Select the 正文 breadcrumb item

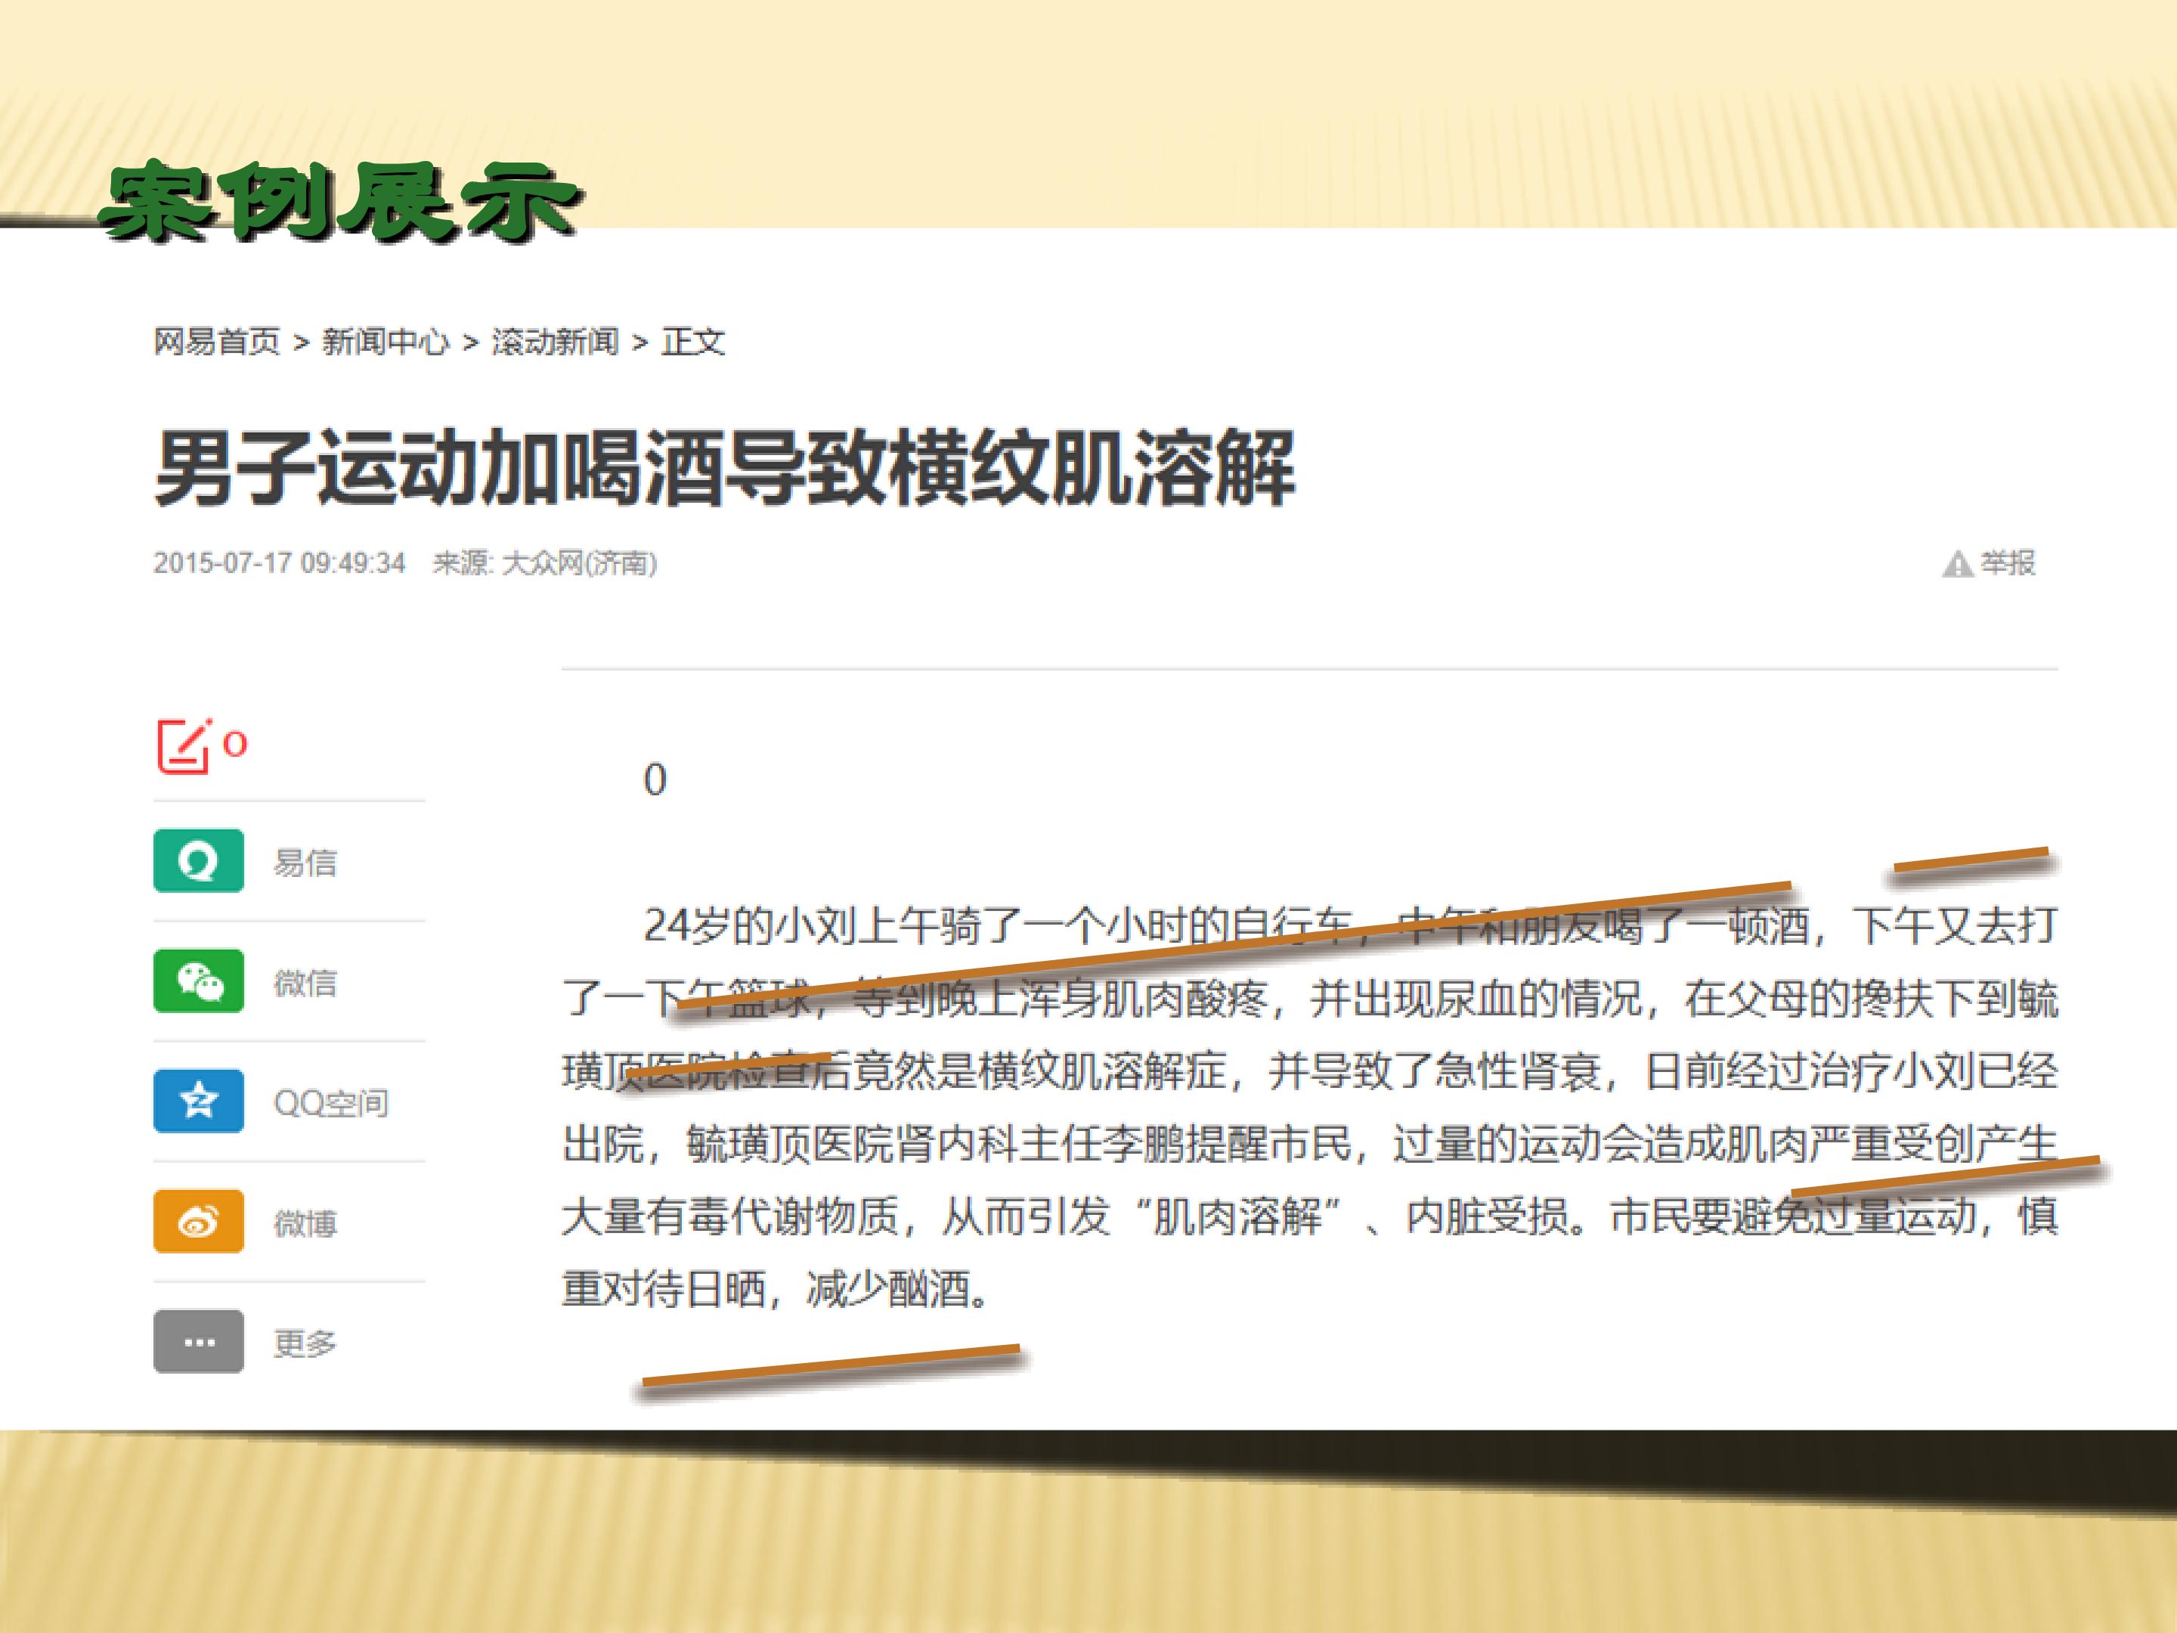click(x=693, y=342)
